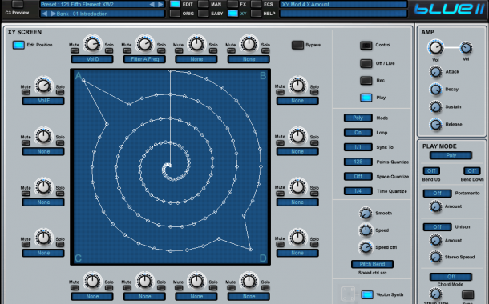Click the Smooth knob
489x304 pixels.
pos(366,214)
